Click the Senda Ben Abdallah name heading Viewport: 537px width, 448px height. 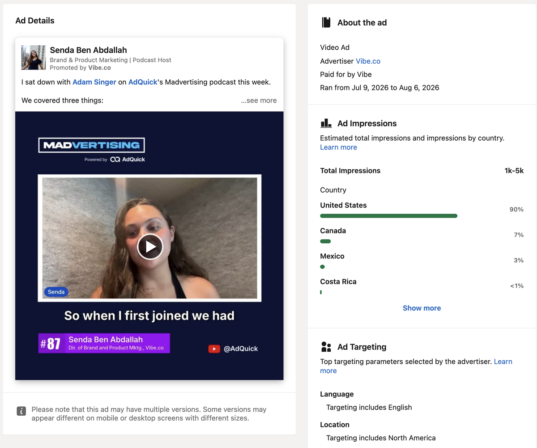pyautogui.click(x=88, y=50)
